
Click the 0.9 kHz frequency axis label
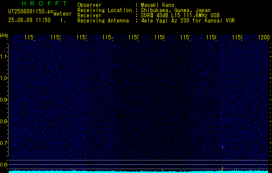(3, 100)
